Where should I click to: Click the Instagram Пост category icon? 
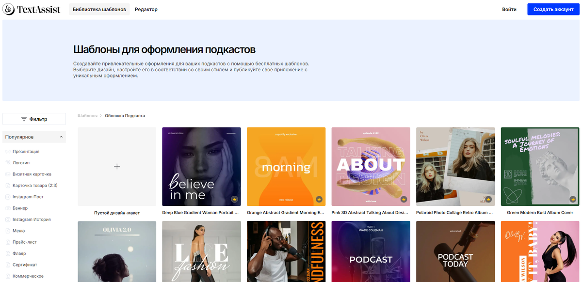point(7,196)
